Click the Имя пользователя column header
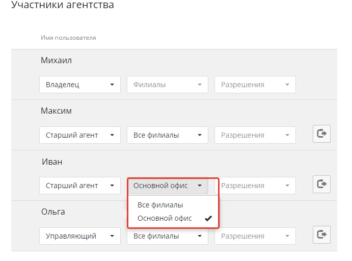The width and height of the screenshot is (352, 261). point(68,38)
